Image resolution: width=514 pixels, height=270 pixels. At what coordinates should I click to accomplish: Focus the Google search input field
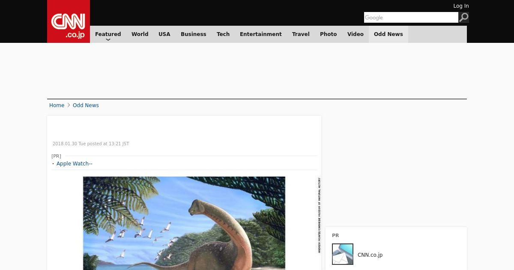411,17
